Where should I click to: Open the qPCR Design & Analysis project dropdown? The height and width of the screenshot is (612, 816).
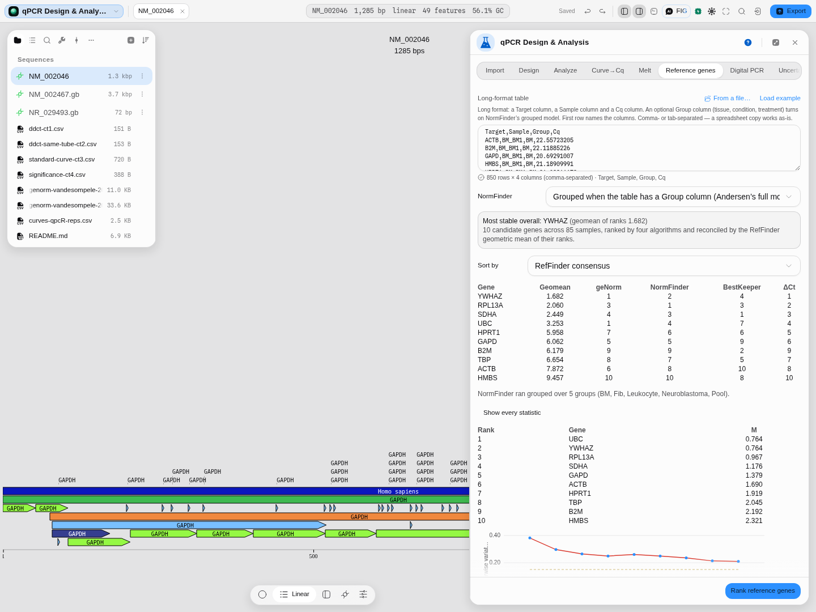tap(64, 11)
